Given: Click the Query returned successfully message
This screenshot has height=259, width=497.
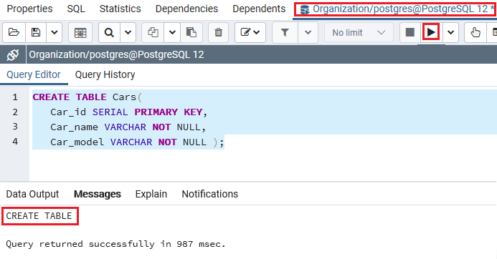Looking at the screenshot, I should click(x=115, y=244).
